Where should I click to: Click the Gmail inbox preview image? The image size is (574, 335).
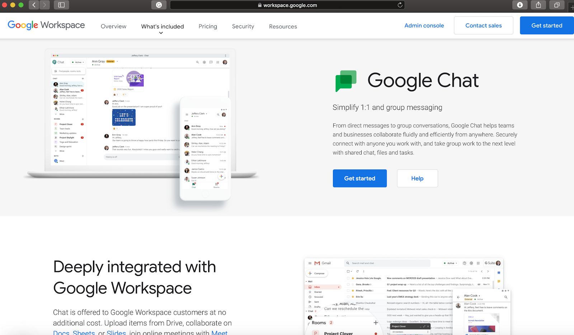(407, 296)
